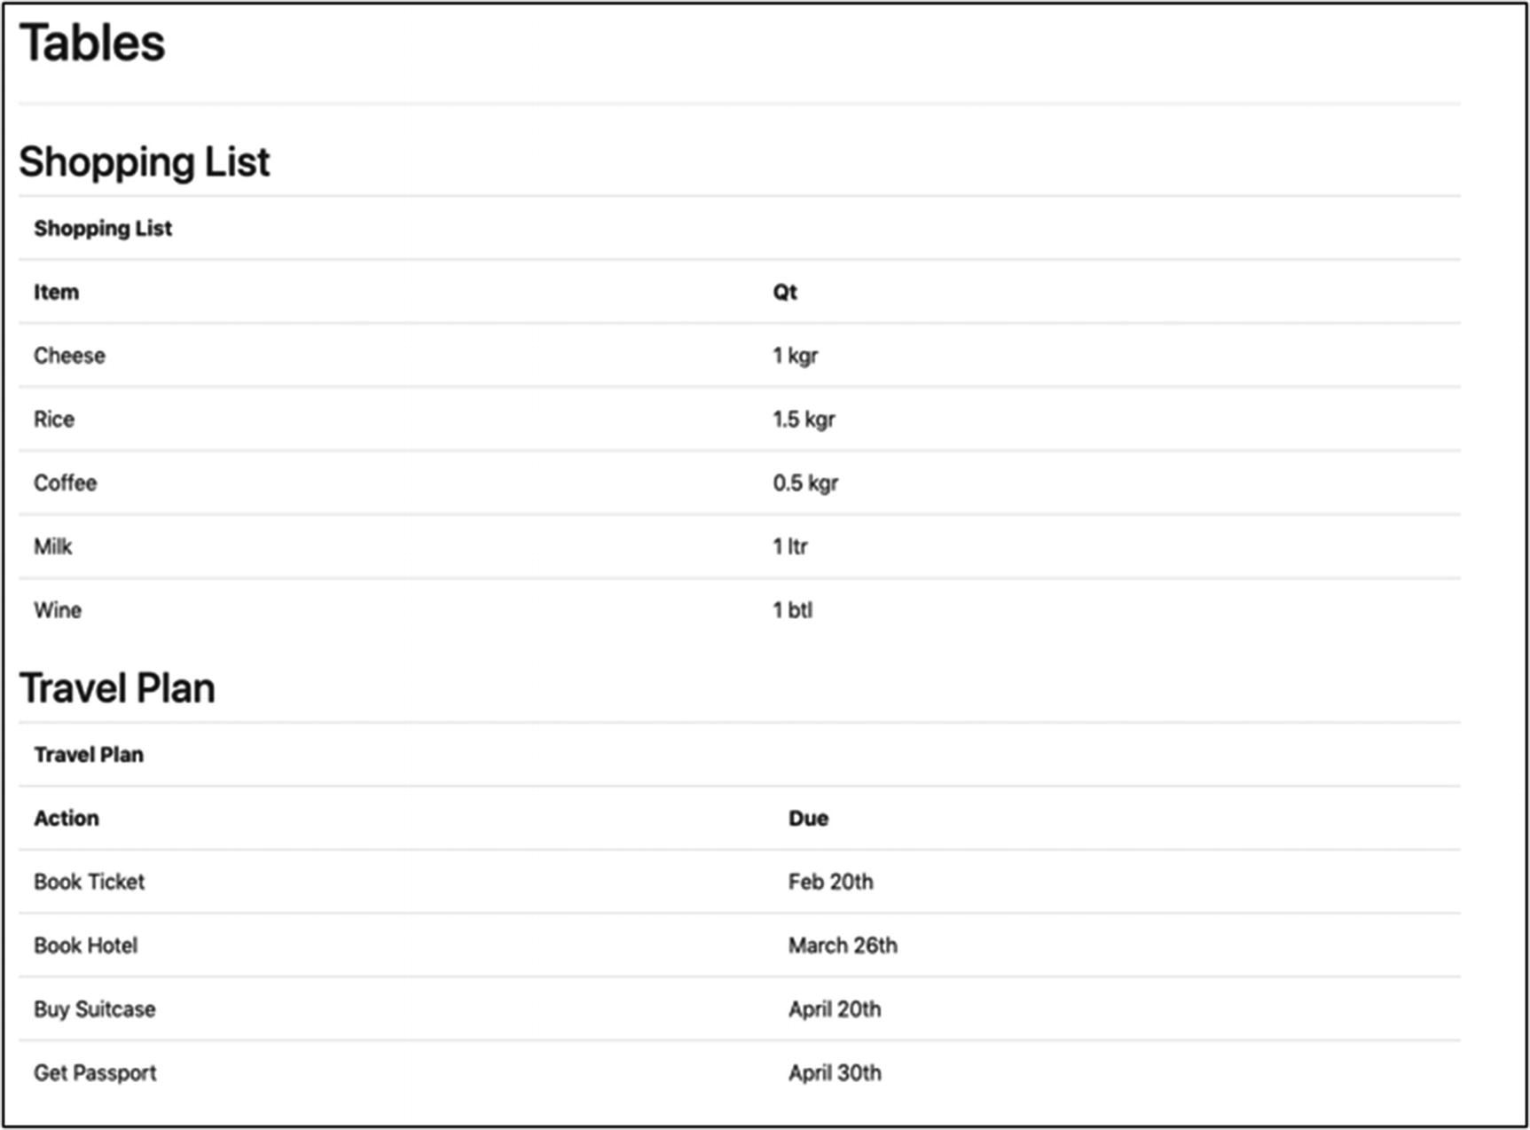This screenshot has height=1130, width=1530.
Task: Select the Coffee item cell
Action: pos(66,483)
